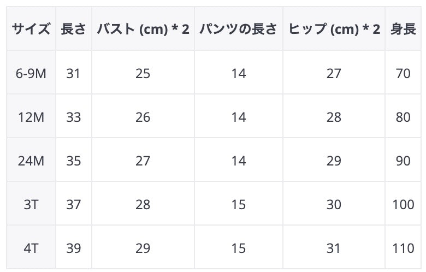Click the 3T height value 100

(x=403, y=204)
